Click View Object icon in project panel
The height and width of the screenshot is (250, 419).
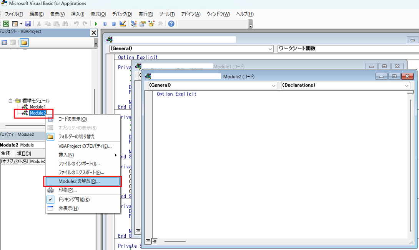click(13, 43)
